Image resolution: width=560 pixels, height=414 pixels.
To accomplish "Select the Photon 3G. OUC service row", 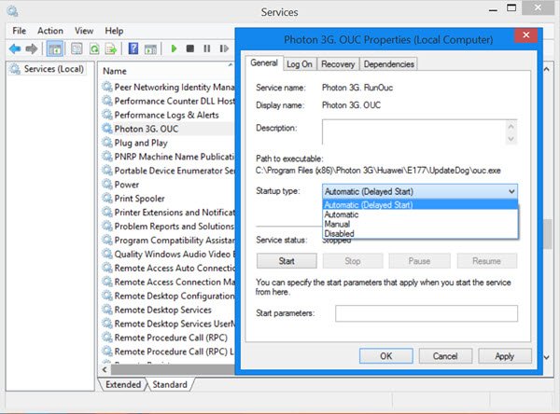I will click(168, 129).
